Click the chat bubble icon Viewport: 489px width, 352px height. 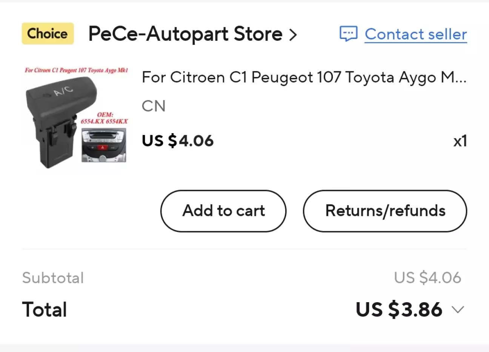point(348,34)
